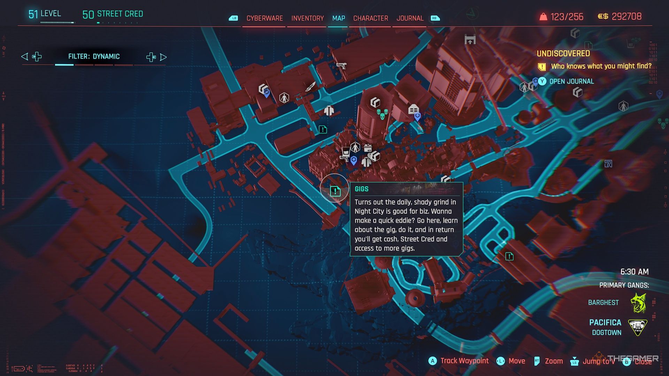Image resolution: width=669 pixels, height=376 pixels.
Task: Go to previous map filter with left arrow
Action: (x=24, y=56)
